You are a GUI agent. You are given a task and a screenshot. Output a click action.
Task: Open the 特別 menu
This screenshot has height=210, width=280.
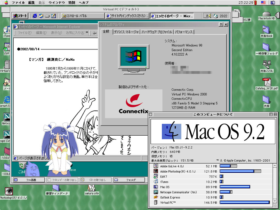(x=72, y=2)
